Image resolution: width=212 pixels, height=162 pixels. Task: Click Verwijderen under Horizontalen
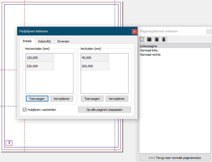point(62,99)
